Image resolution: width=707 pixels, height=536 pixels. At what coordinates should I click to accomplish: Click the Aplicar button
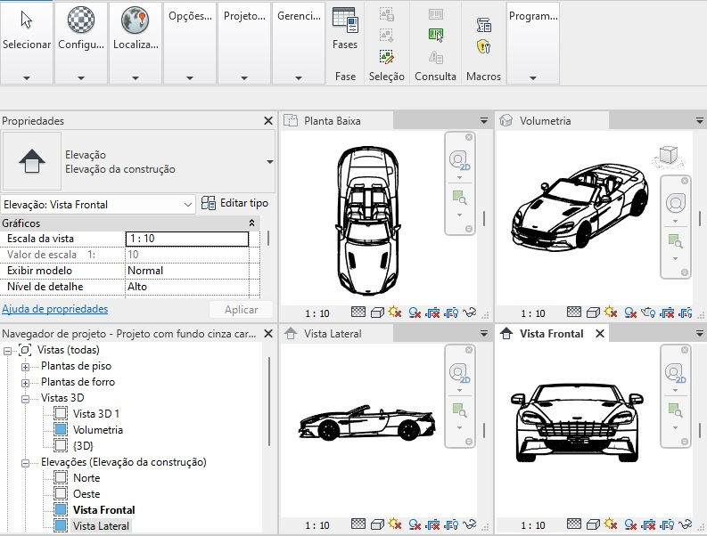[242, 310]
